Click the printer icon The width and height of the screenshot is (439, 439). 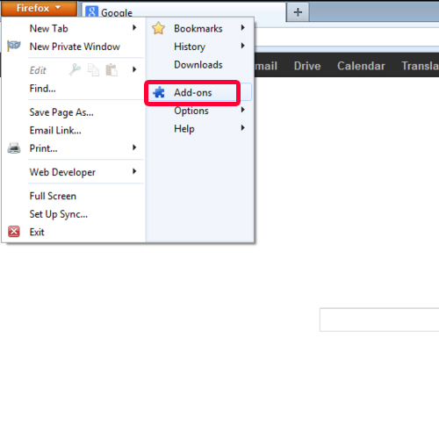pyautogui.click(x=14, y=148)
